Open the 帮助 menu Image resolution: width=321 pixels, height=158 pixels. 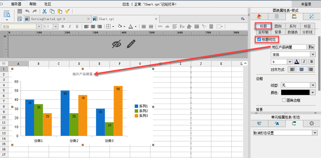point(33,4)
